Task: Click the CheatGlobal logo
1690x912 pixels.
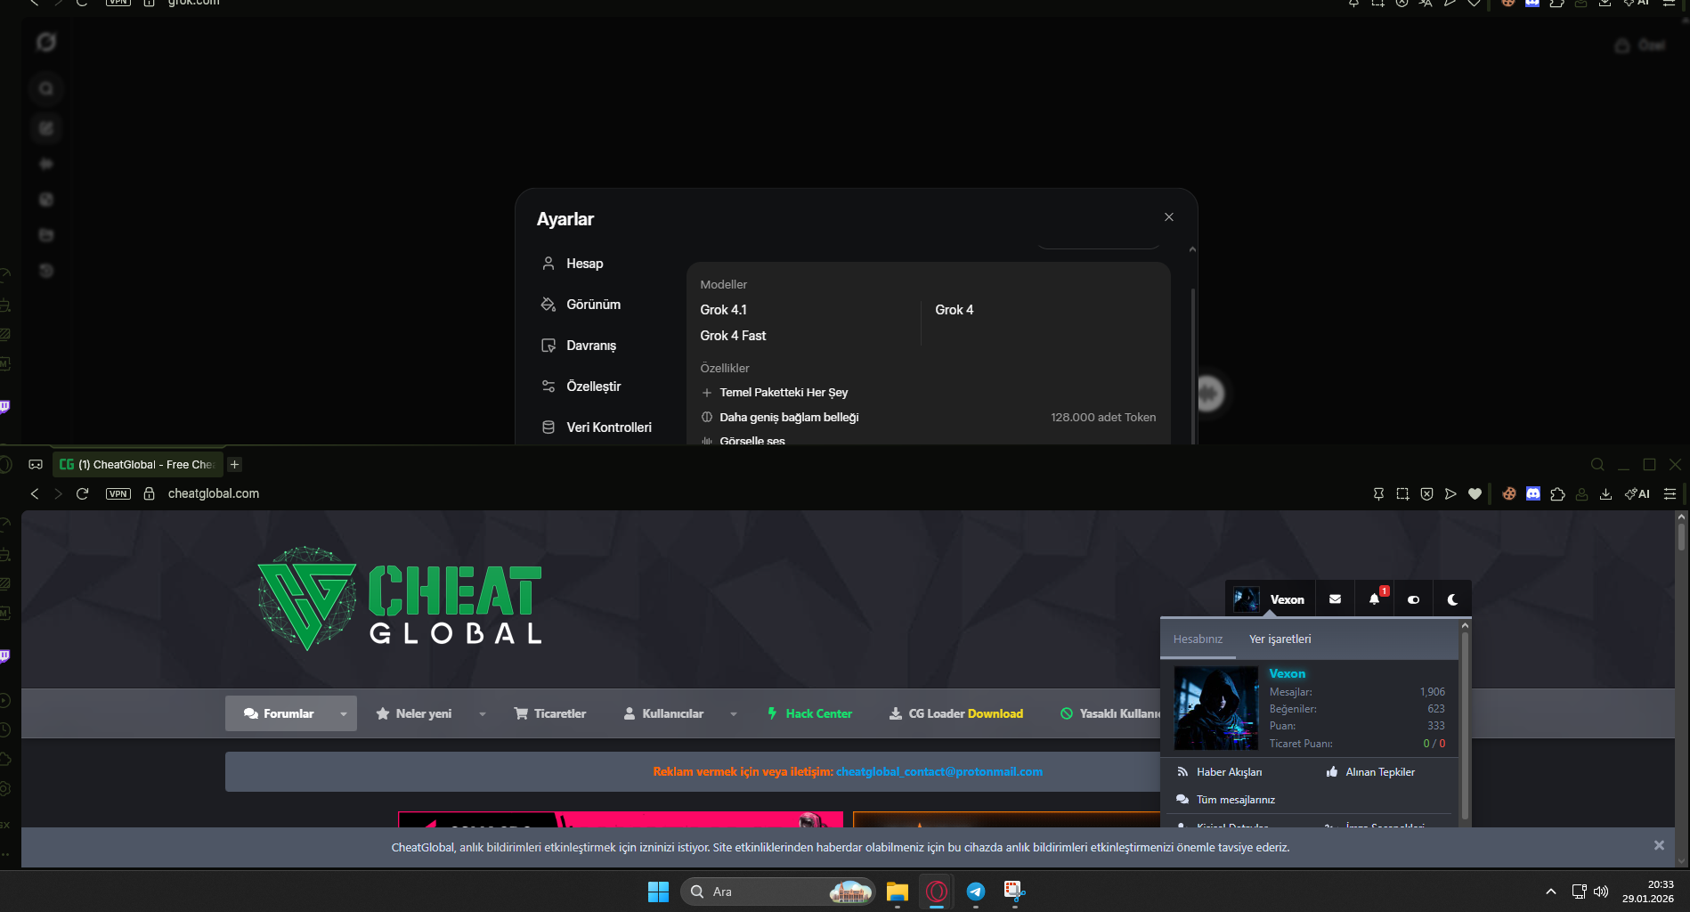Action: 400,598
